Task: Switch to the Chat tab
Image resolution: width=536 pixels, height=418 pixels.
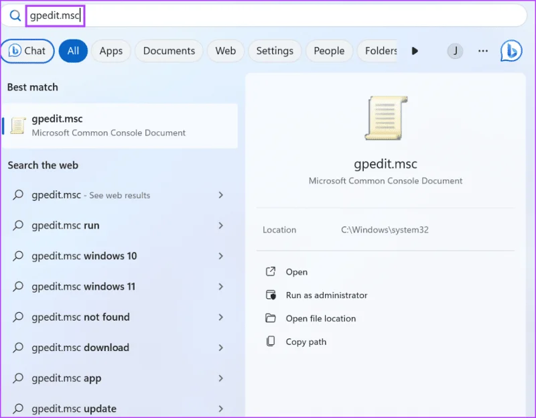Action: pyautogui.click(x=27, y=51)
